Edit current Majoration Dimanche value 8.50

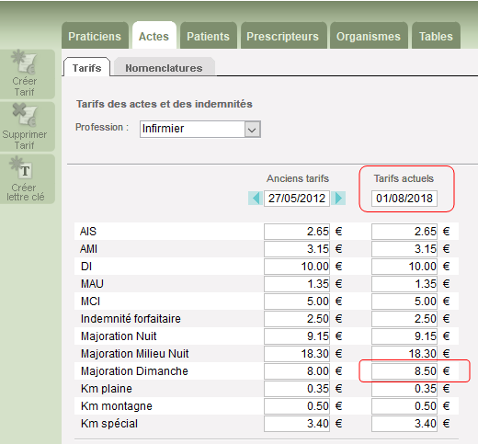pyautogui.click(x=404, y=371)
